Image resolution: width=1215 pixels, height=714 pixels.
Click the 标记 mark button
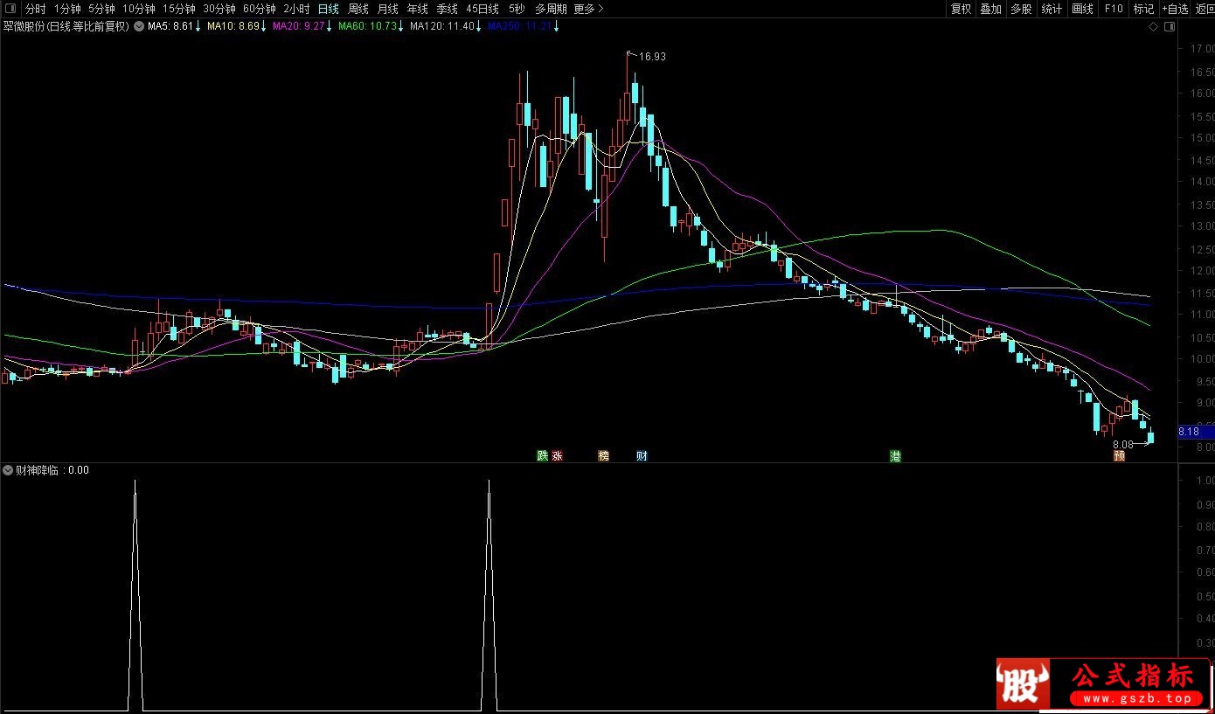[x=1143, y=9]
